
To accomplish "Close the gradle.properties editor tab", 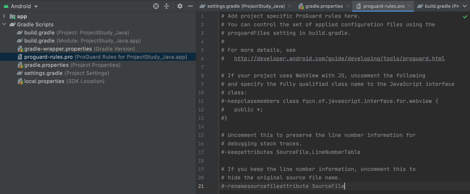I will [x=348, y=6].
